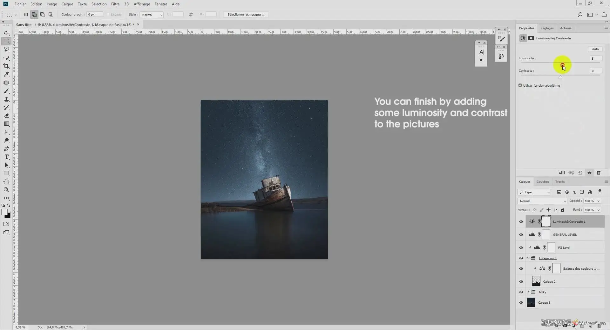Lock all attributes of the layer
Viewport: 610px width, 330px height.
click(563, 210)
